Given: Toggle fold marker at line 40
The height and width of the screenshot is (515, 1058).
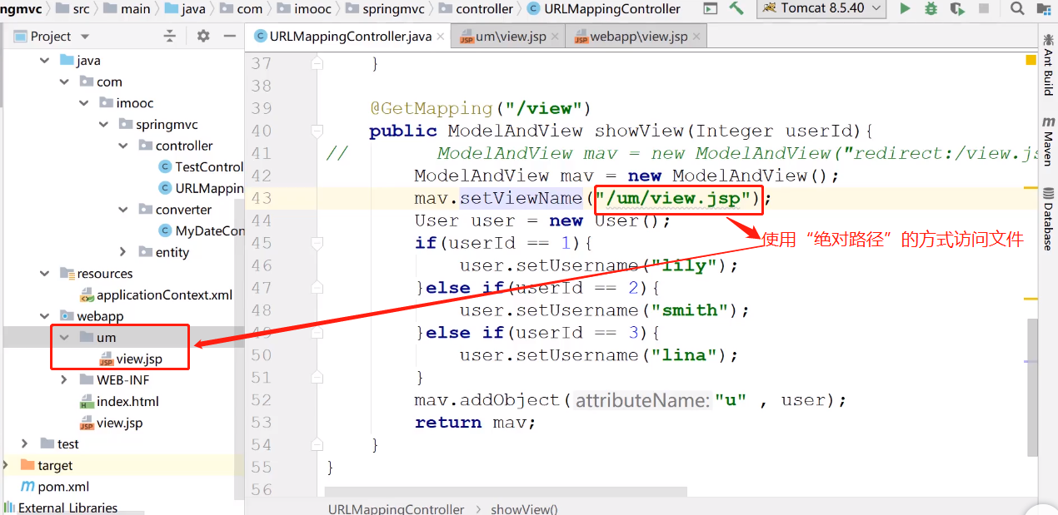Looking at the screenshot, I should [317, 131].
